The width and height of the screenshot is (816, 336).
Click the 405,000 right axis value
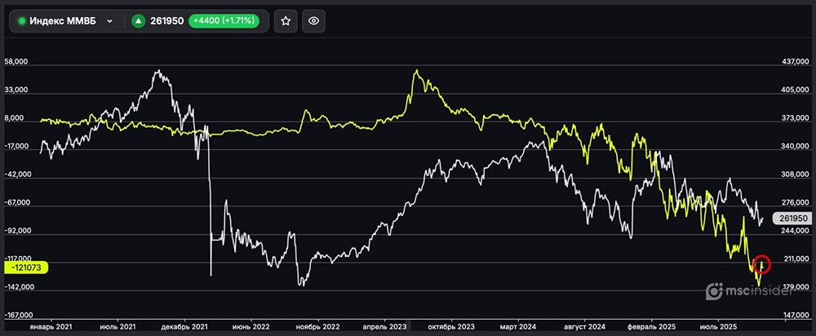pos(796,90)
